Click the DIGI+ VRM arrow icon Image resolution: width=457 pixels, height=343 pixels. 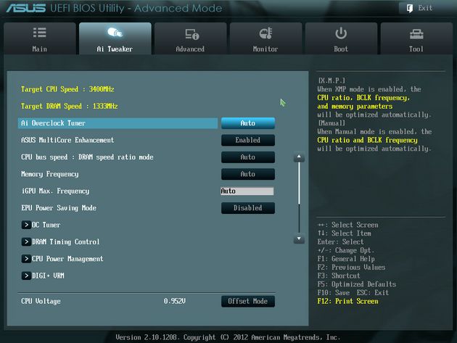tap(26, 276)
